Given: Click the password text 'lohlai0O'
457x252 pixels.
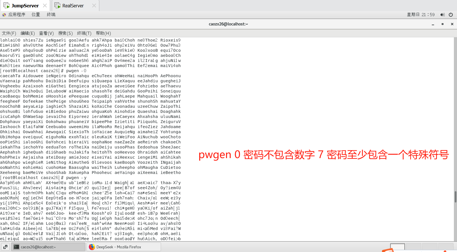Looking at the screenshot, I should 10,40.
